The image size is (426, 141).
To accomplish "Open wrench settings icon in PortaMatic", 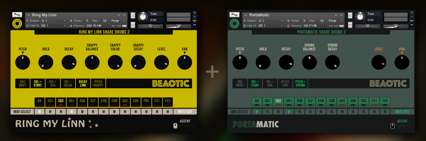I will [234, 15].
